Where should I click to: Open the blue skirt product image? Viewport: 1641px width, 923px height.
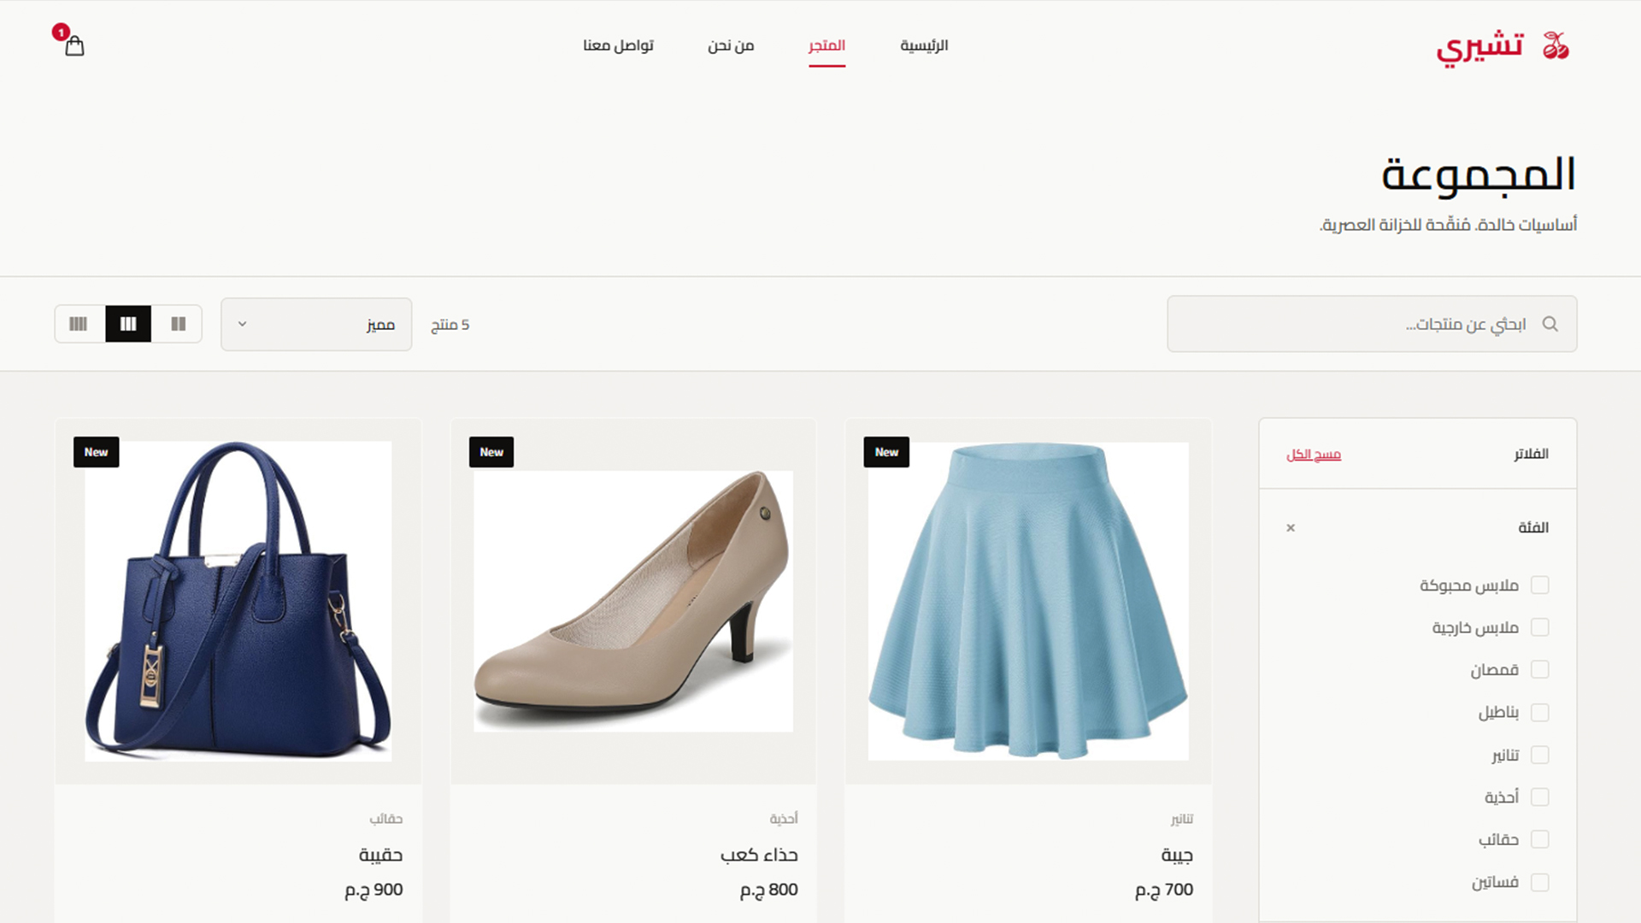(1028, 601)
